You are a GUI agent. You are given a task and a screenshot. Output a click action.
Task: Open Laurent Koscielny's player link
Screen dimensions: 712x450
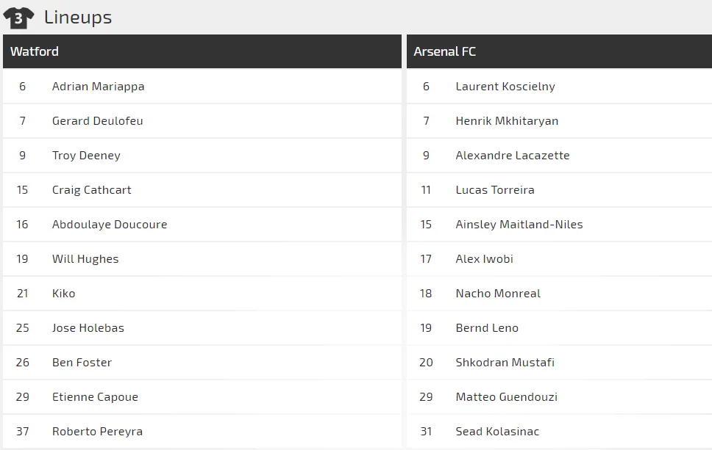[505, 87]
